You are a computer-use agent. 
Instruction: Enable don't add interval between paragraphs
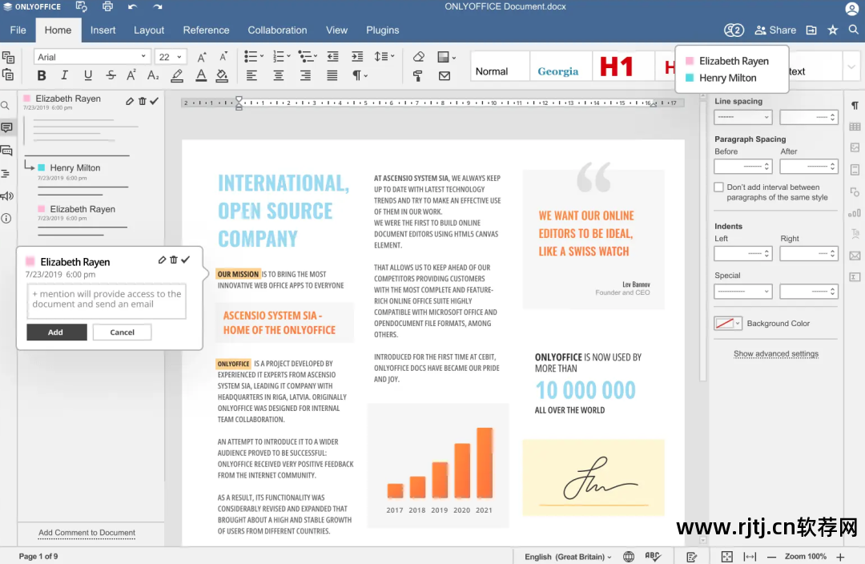[x=718, y=187]
